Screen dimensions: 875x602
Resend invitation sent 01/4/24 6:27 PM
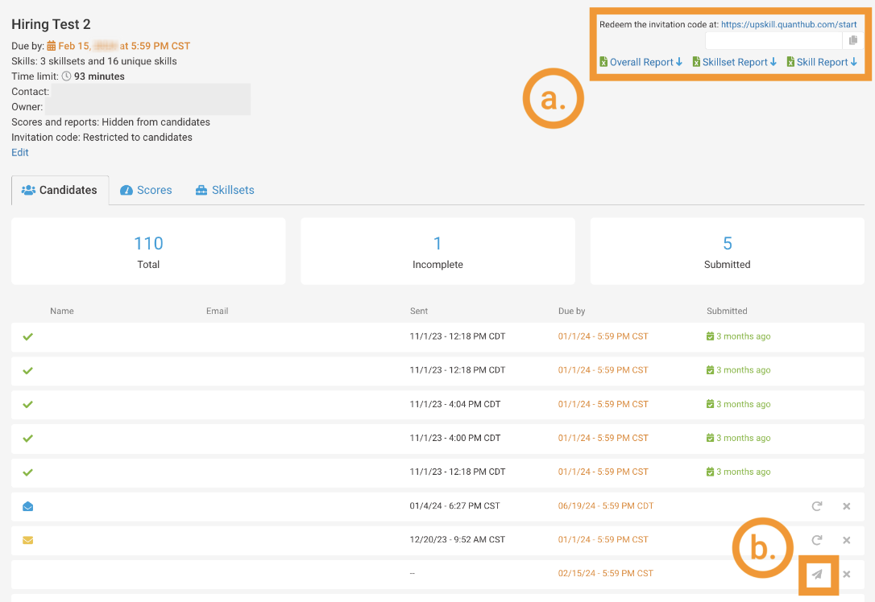click(x=816, y=506)
